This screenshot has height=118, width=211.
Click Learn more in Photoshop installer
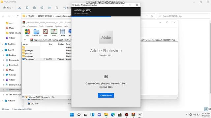point(106,95)
